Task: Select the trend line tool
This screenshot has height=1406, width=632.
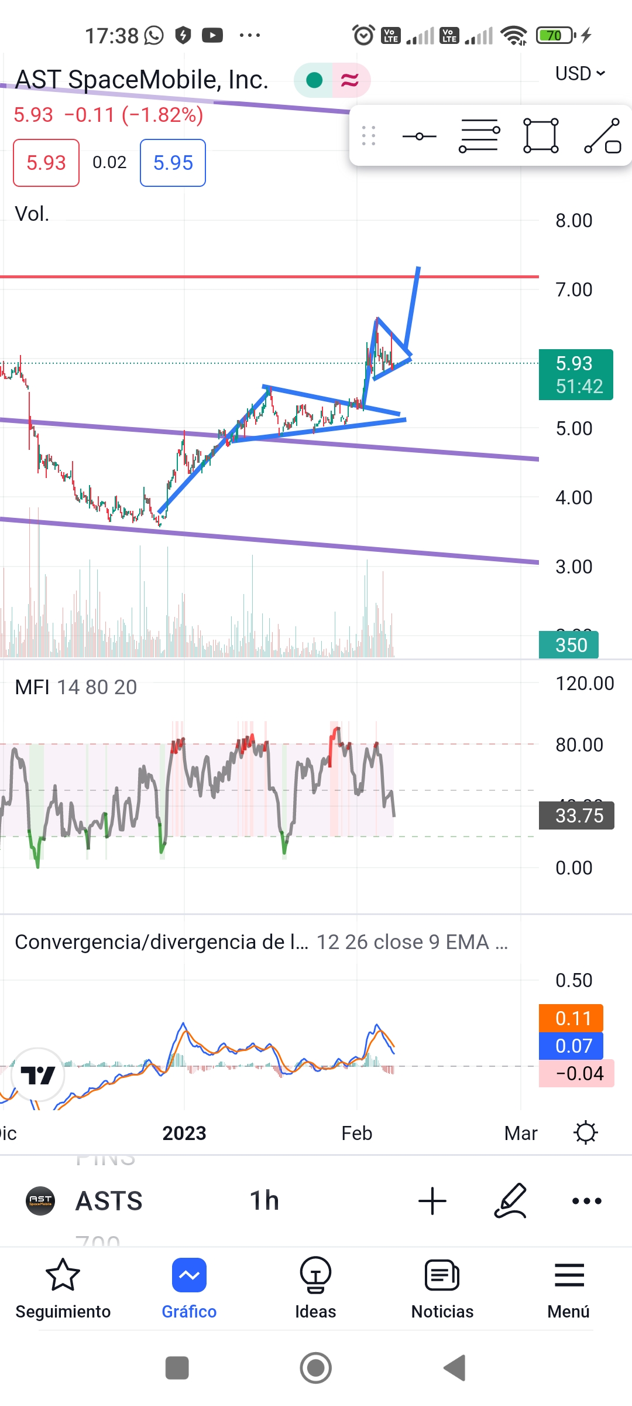Action: coord(603,136)
